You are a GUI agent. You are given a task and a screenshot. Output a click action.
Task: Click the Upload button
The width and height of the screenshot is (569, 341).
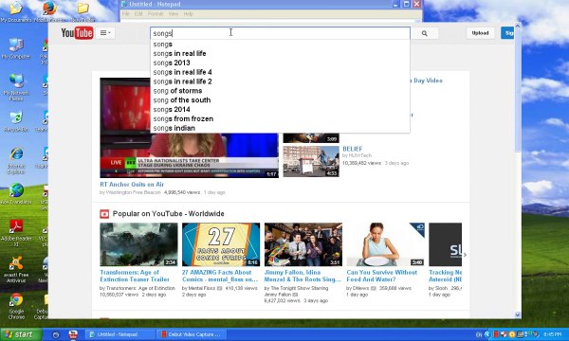coord(480,33)
